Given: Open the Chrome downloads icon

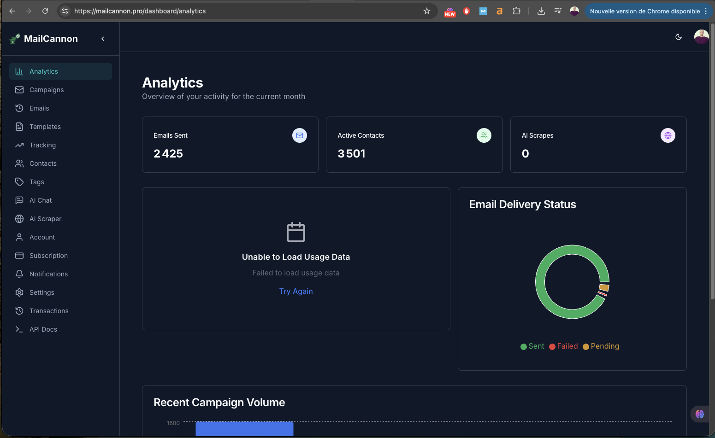Looking at the screenshot, I should (x=541, y=11).
